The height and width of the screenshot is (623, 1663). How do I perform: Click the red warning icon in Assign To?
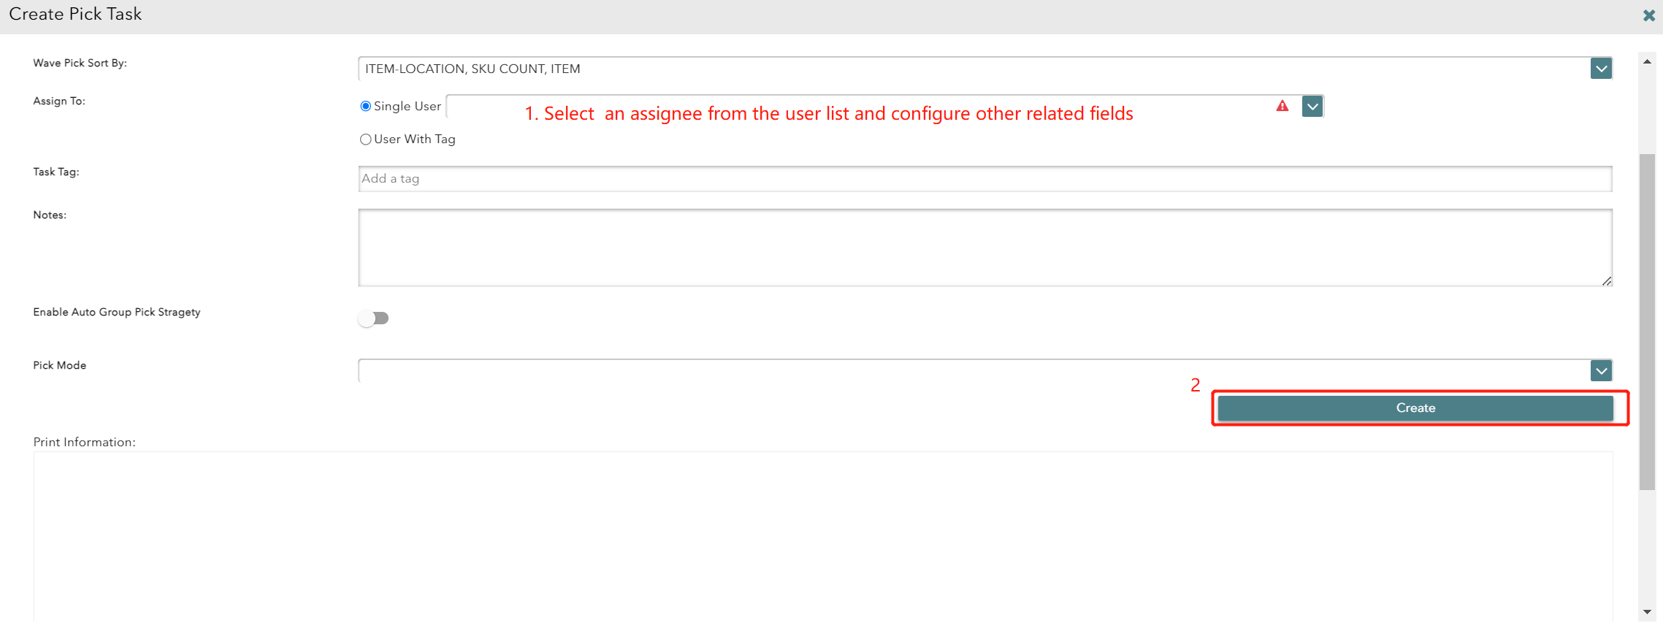pos(1282,106)
